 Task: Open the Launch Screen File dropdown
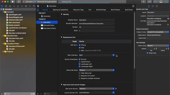tap(113, 93)
